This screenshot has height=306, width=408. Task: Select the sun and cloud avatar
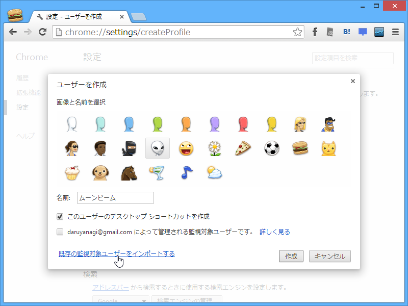[215, 173]
